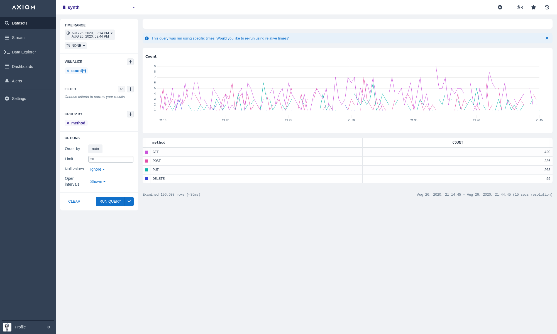Viewport: 557px width, 334px height.
Task: Remove the method group by chip
Action: (68, 123)
